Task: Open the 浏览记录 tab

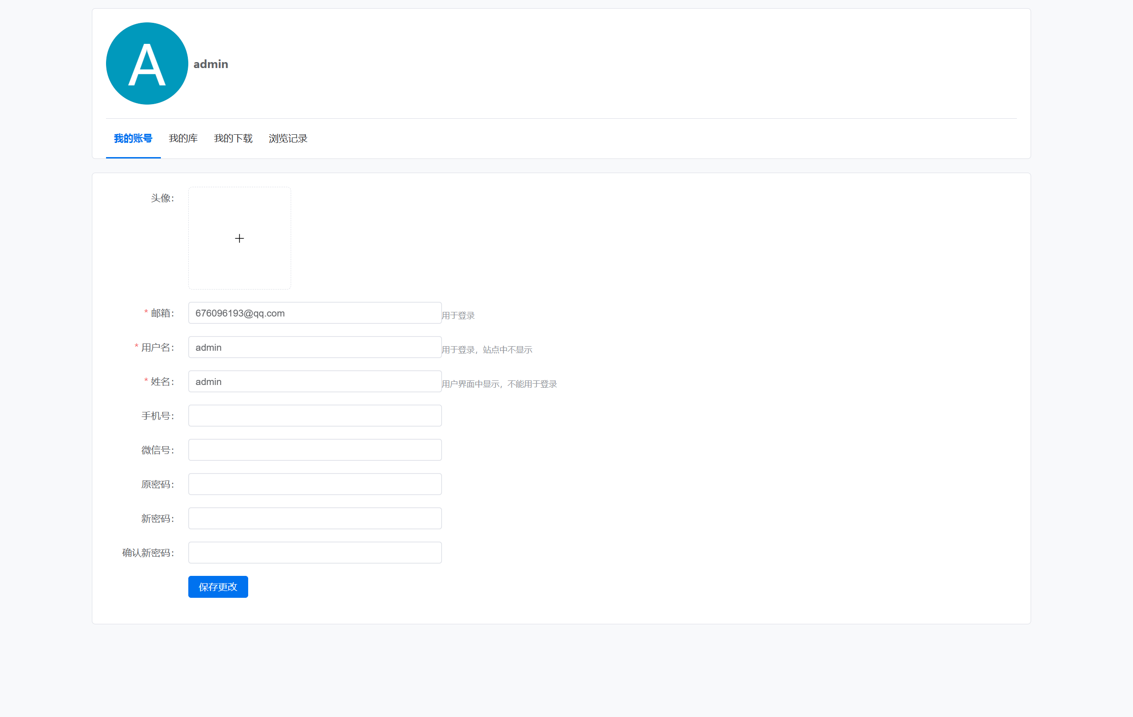Action: pos(288,138)
